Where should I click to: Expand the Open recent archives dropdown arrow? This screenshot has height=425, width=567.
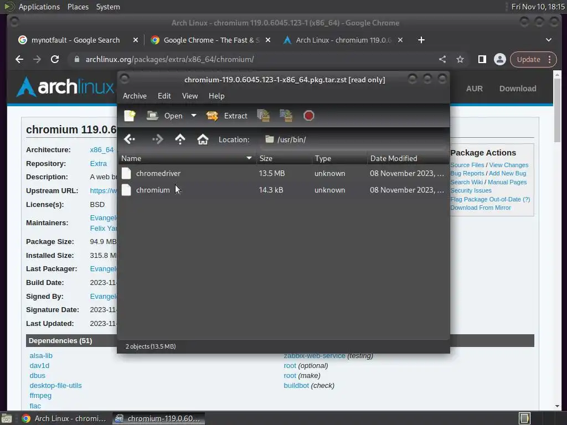point(194,116)
